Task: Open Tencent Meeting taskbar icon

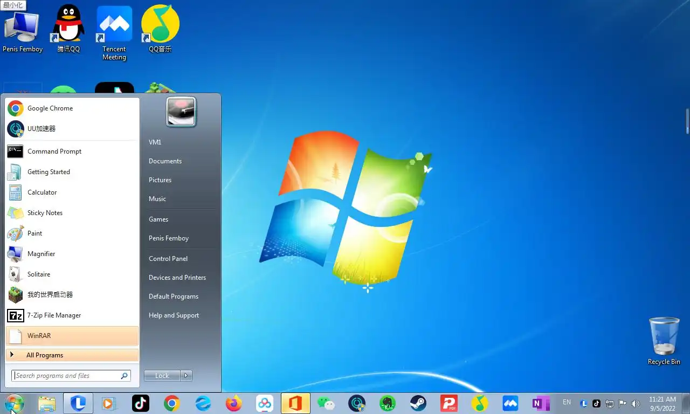Action: pos(510,403)
